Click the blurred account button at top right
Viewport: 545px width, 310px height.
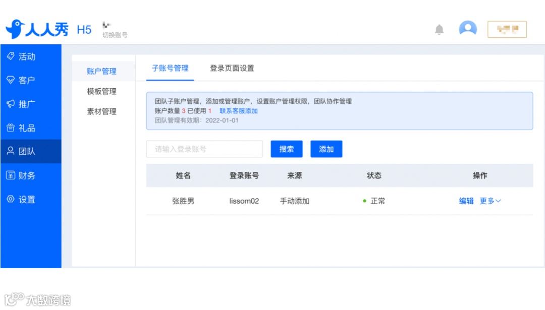507,29
